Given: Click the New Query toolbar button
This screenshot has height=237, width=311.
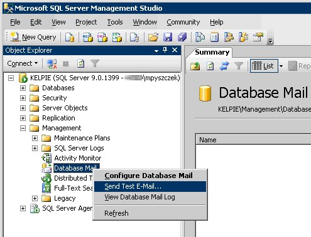Looking at the screenshot, I should [33, 37].
